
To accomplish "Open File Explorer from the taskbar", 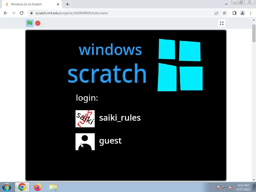I will [x=53, y=187].
